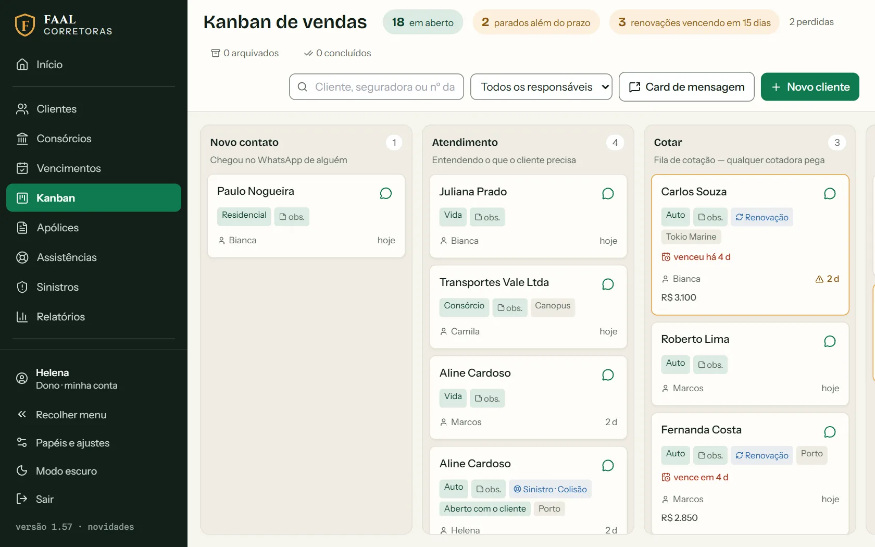Viewport: 875px width, 547px height.
Task: Open Todos os responsáveis dropdown
Action: [x=541, y=86]
